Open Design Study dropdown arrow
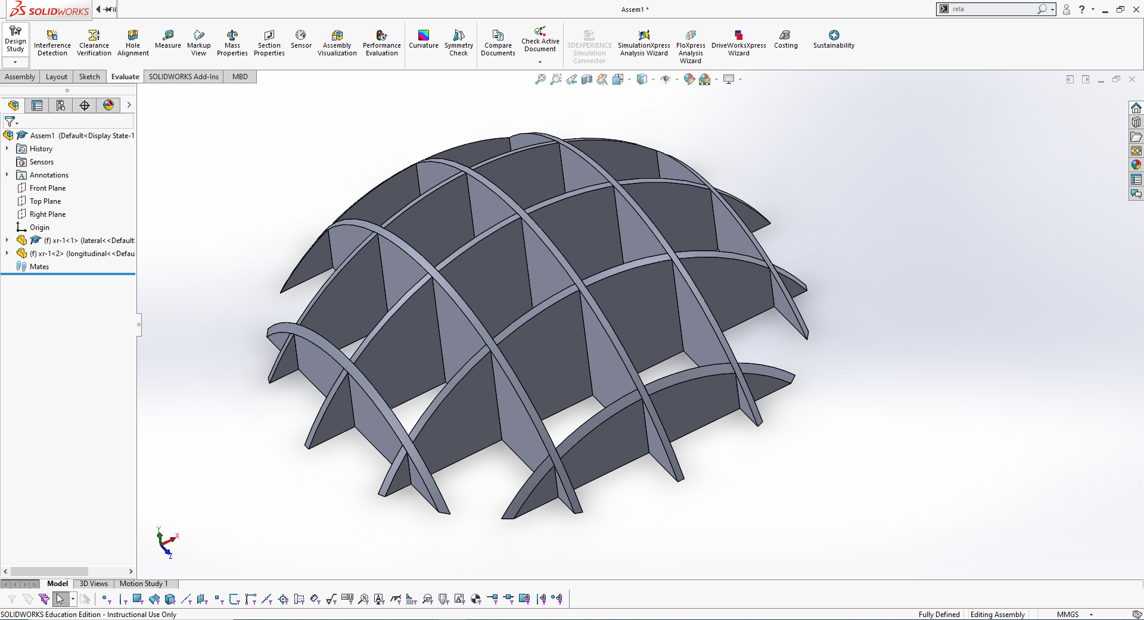The image size is (1144, 620). tap(15, 62)
